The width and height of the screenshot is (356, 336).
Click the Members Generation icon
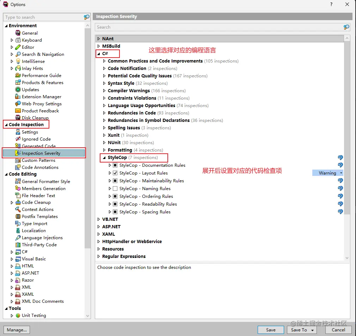(x=18, y=188)
